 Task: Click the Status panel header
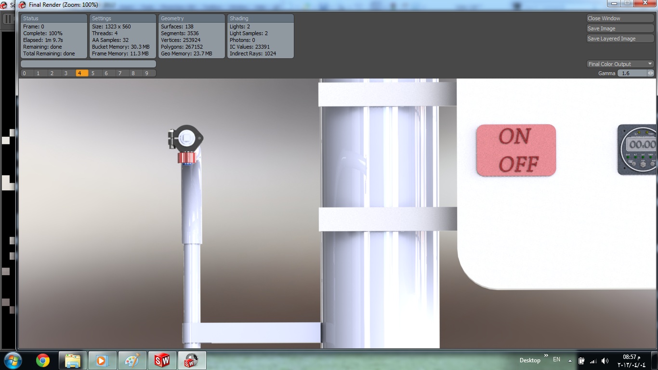pos(54,18)
